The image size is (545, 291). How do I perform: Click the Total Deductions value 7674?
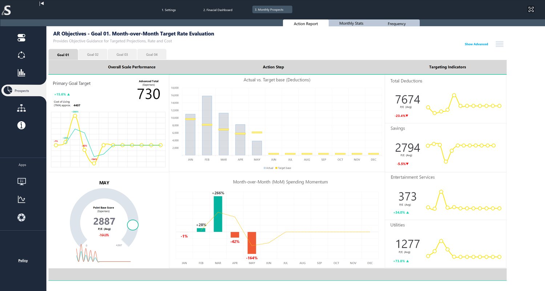[407, 99]
